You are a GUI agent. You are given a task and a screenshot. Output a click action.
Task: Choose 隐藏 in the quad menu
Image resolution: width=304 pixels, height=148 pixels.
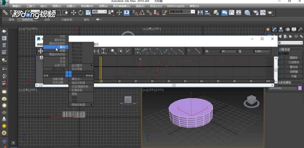[x=56, y=51]
